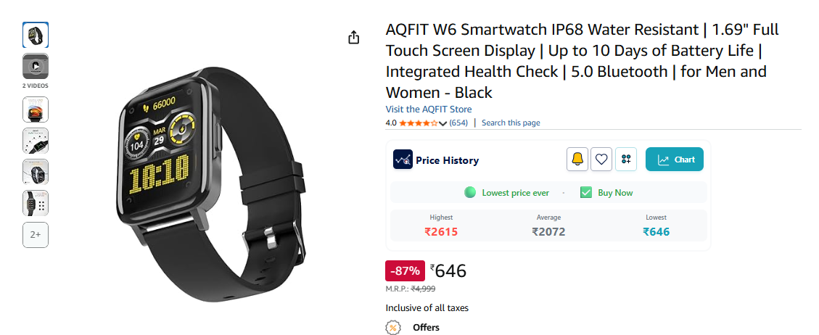Play the product video thumbnail

click(36, 66)
